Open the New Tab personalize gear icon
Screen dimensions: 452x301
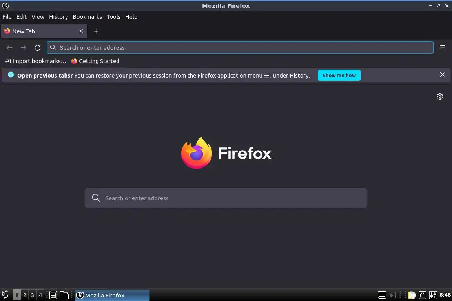439,96
